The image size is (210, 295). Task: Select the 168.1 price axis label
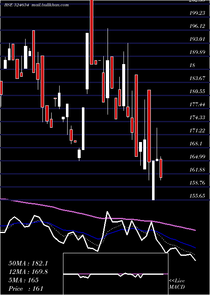(196, 144)
